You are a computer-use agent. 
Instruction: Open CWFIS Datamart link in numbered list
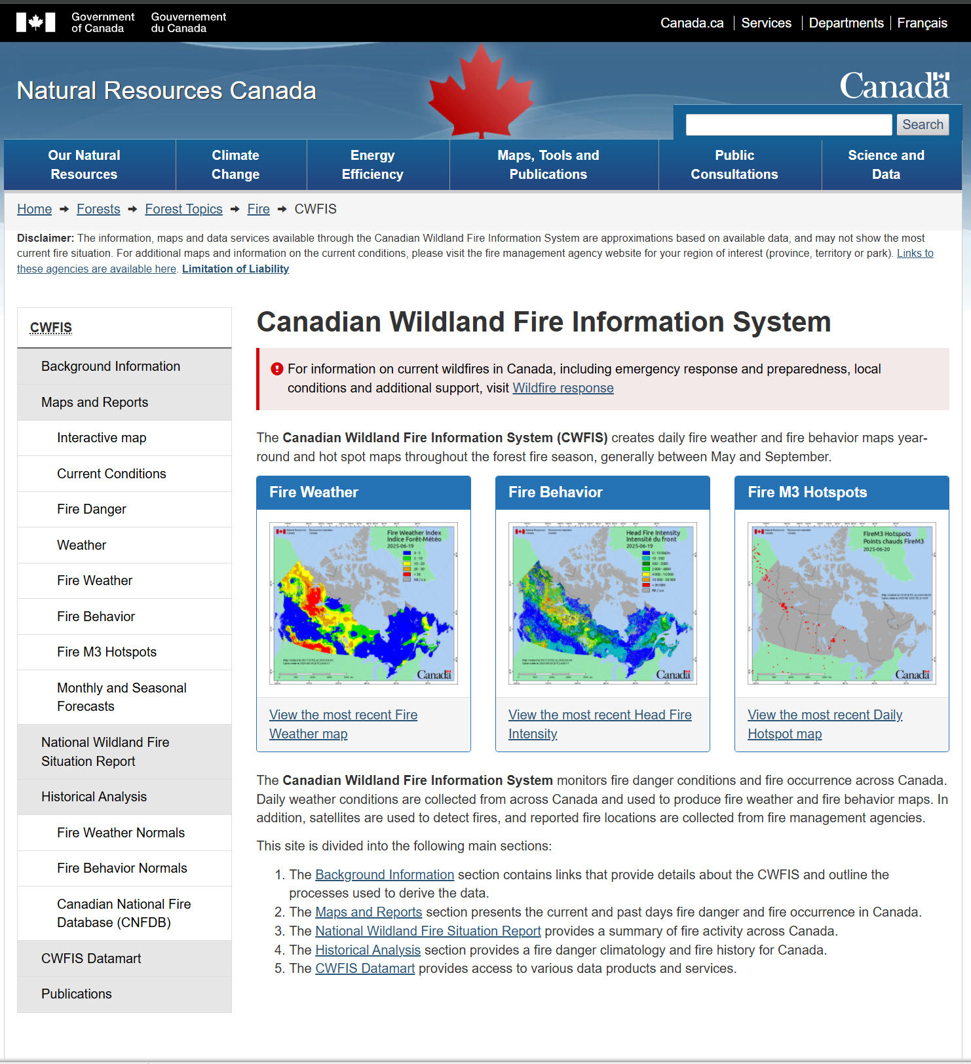tap(365, 968)
